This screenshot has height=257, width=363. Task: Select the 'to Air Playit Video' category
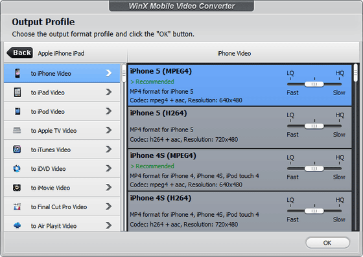tap(62, 224)
